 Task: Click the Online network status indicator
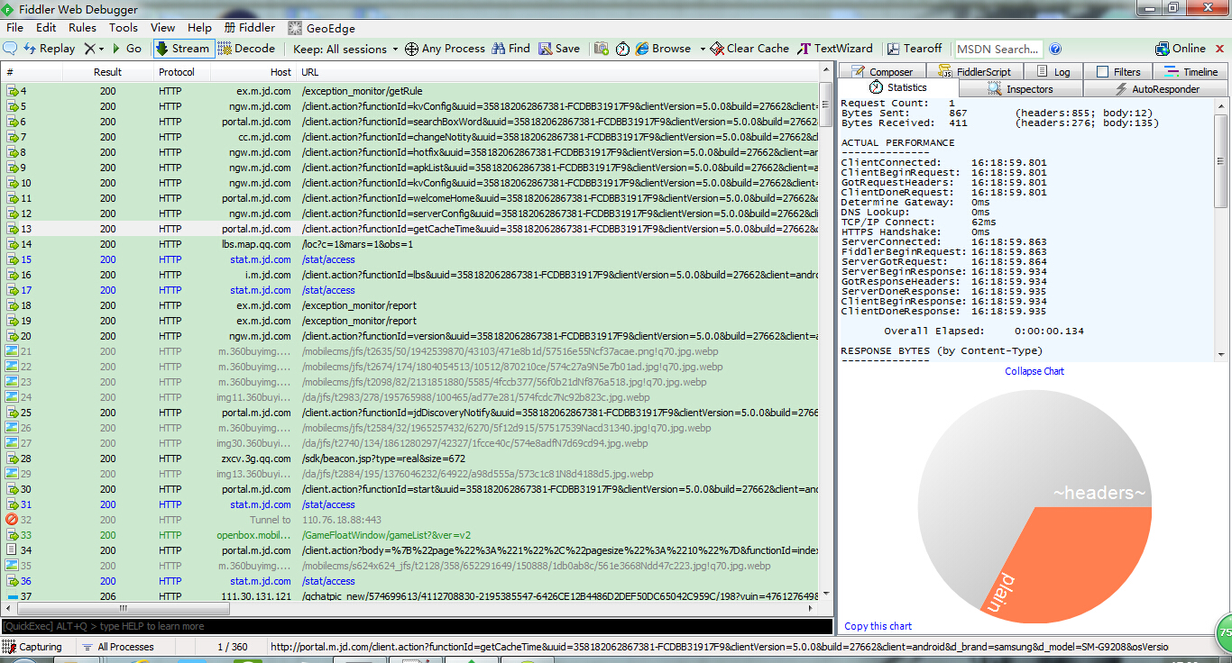point(1181,49)
